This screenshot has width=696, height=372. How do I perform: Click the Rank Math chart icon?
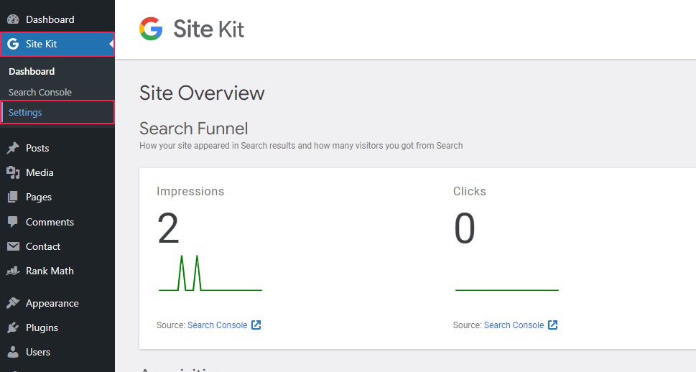(13, 271)
